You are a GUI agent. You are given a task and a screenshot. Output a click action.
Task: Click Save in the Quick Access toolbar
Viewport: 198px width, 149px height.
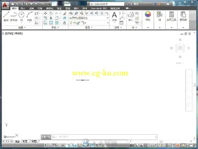(x=22, y=4)
